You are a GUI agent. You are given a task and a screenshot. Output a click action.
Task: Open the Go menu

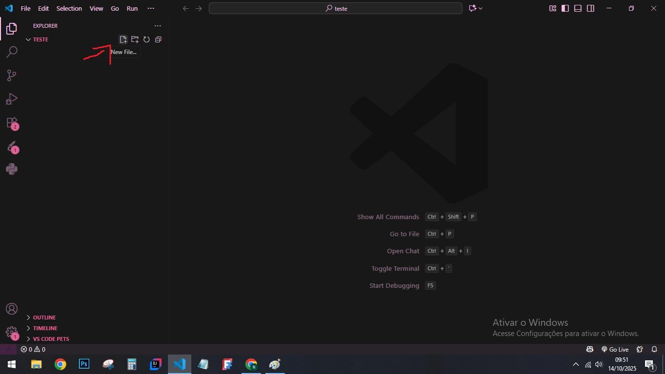pos(115,8)
